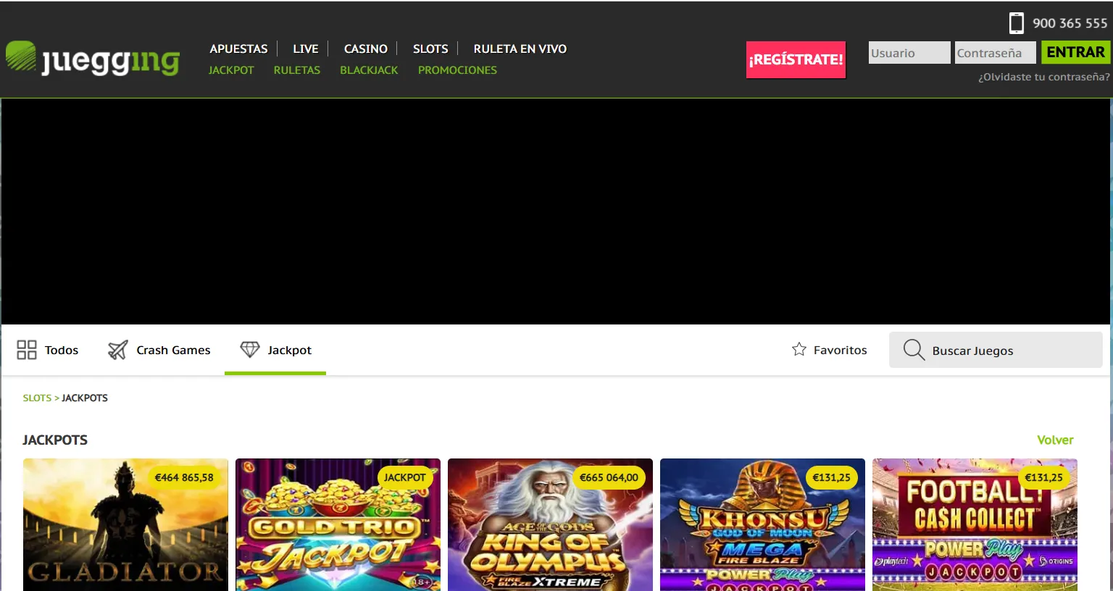This screenshot has height=591, width=1113.
Task: Click the Juegging logo
Action: click(x=93, y=59)
